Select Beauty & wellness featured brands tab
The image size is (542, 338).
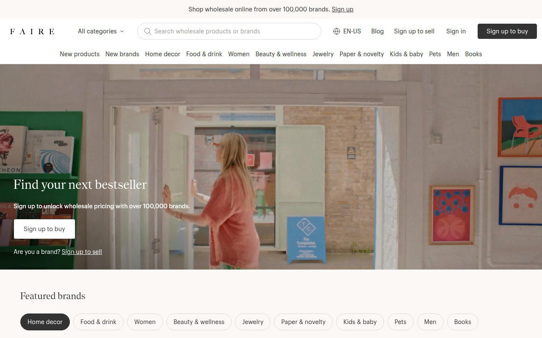coord(199,322)
